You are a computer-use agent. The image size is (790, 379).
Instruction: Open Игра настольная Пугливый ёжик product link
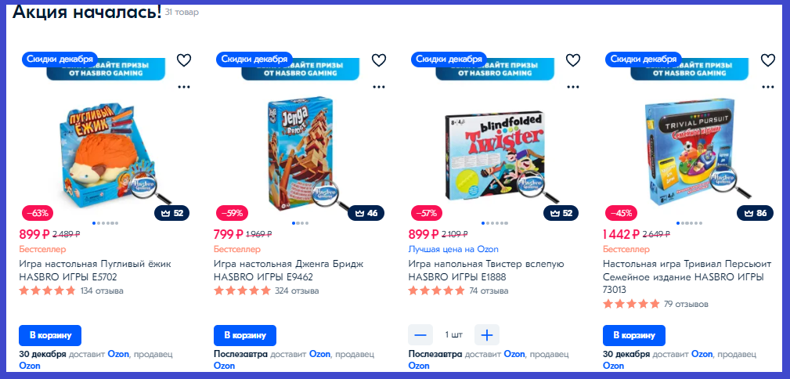click(96, 270)
